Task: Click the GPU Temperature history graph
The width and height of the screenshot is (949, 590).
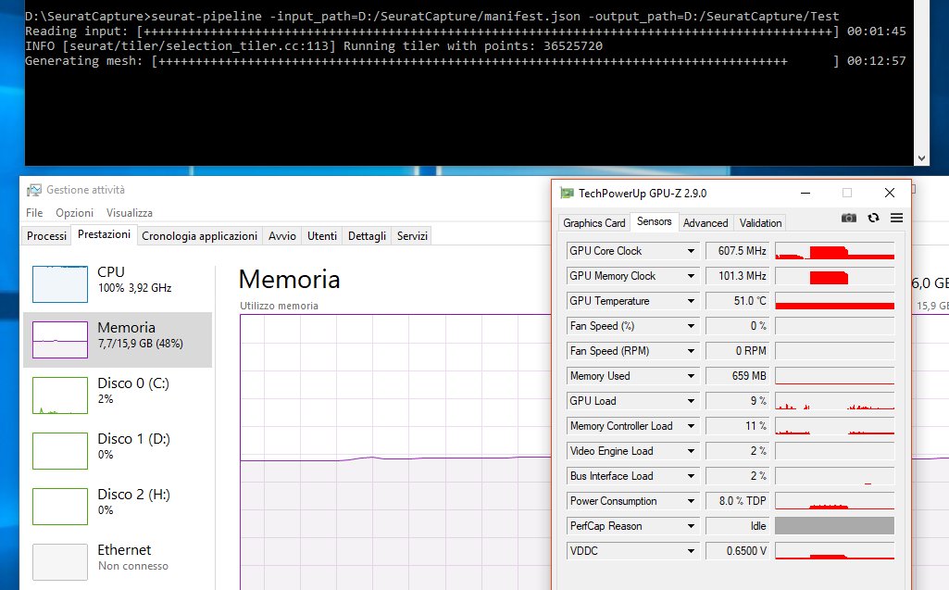Action: 834,301
